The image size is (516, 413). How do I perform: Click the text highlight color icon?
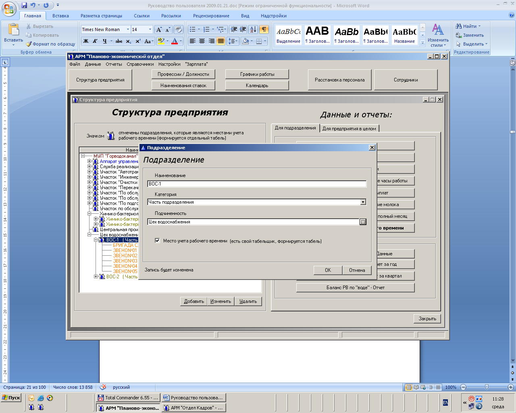161,41
